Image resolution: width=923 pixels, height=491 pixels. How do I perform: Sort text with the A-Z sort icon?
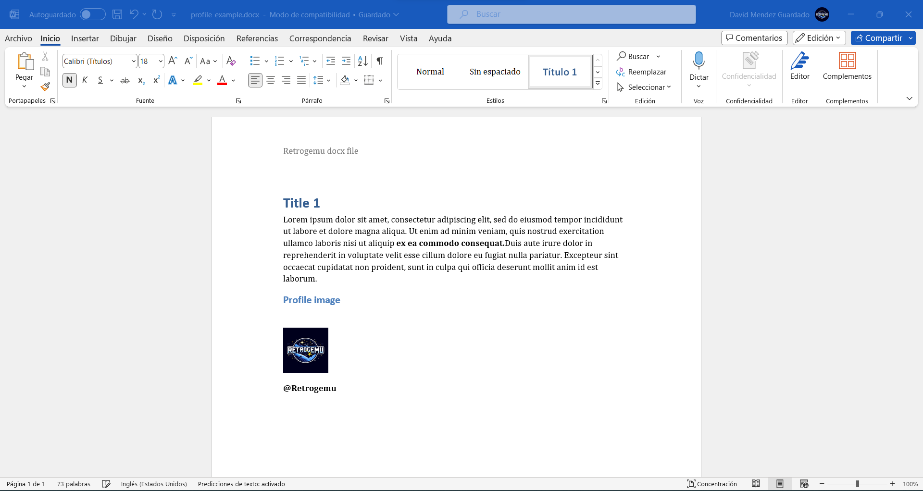coord(363,61)
